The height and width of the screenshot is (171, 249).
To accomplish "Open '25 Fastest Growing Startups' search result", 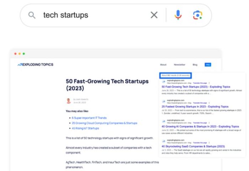I will [194, 107].
